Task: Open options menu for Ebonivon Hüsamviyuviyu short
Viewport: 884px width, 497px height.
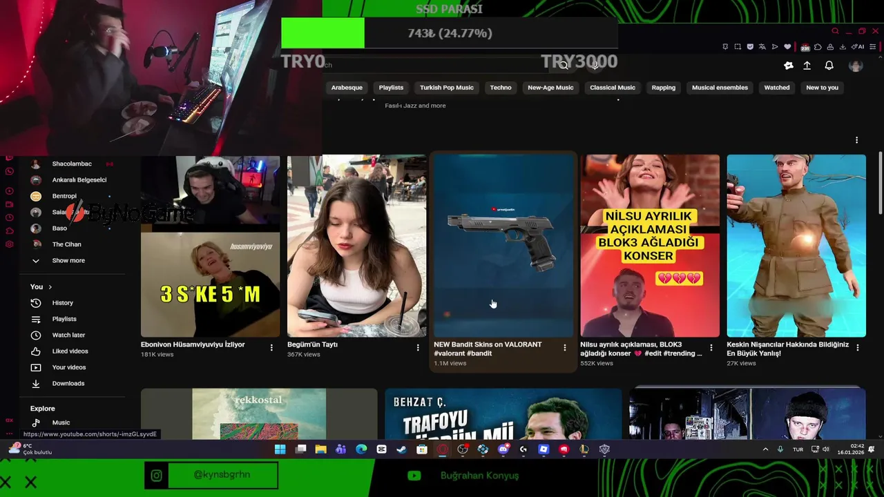Action: click(x=271, y=347)
